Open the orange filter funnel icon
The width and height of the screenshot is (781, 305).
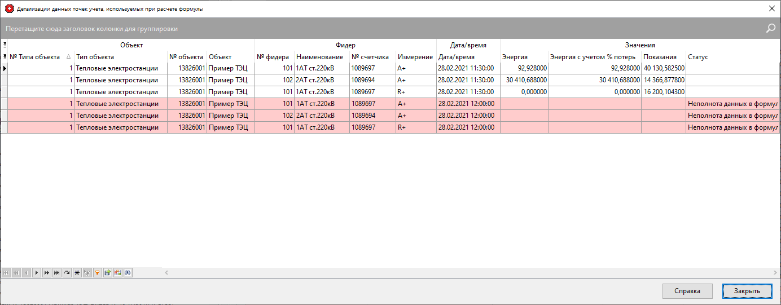[98, 273]
